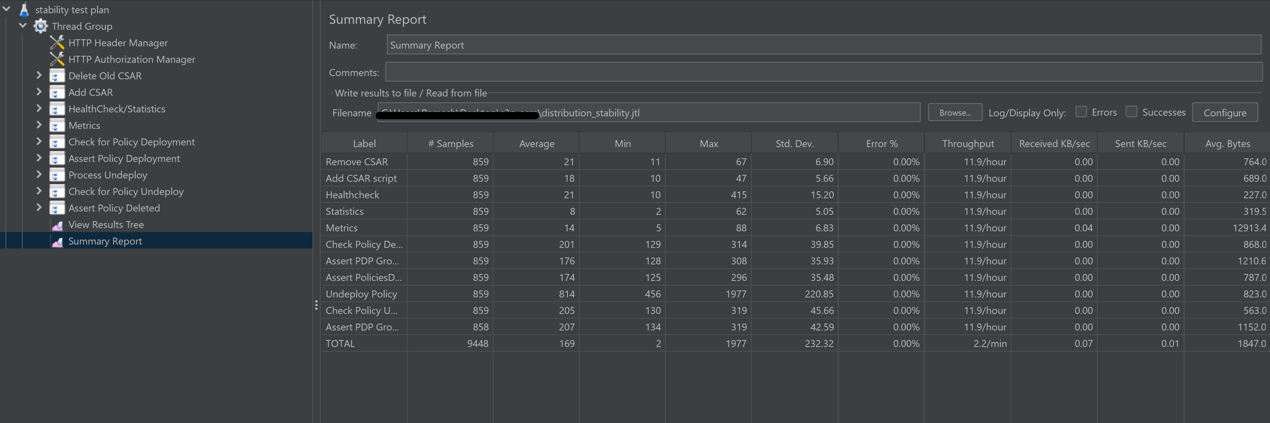Select Summary Report tree item
The image size is (1270, 423).
point(105,241)
